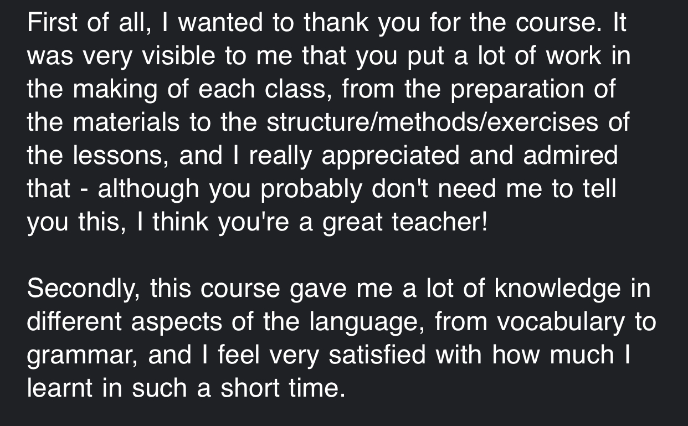Image resolution: width=688 pixels, height=426 pixels.
Task: Click the word "grammar" in second paragraph
Action: coord(83,355)
